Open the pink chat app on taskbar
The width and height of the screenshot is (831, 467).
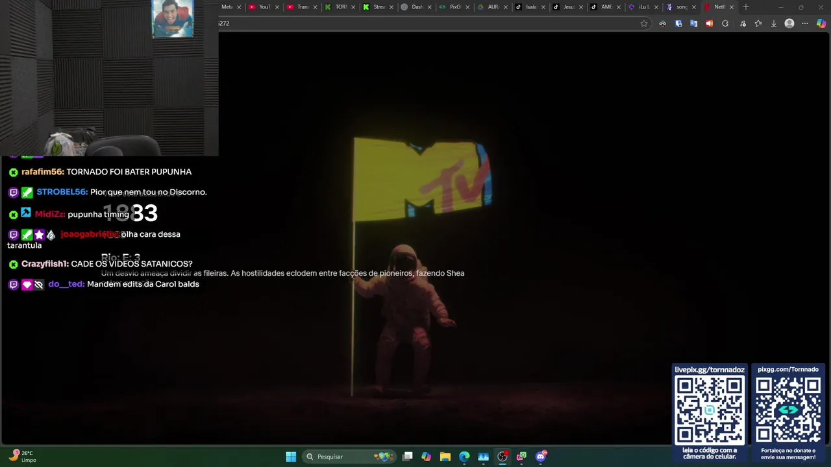tap(521, 457)
